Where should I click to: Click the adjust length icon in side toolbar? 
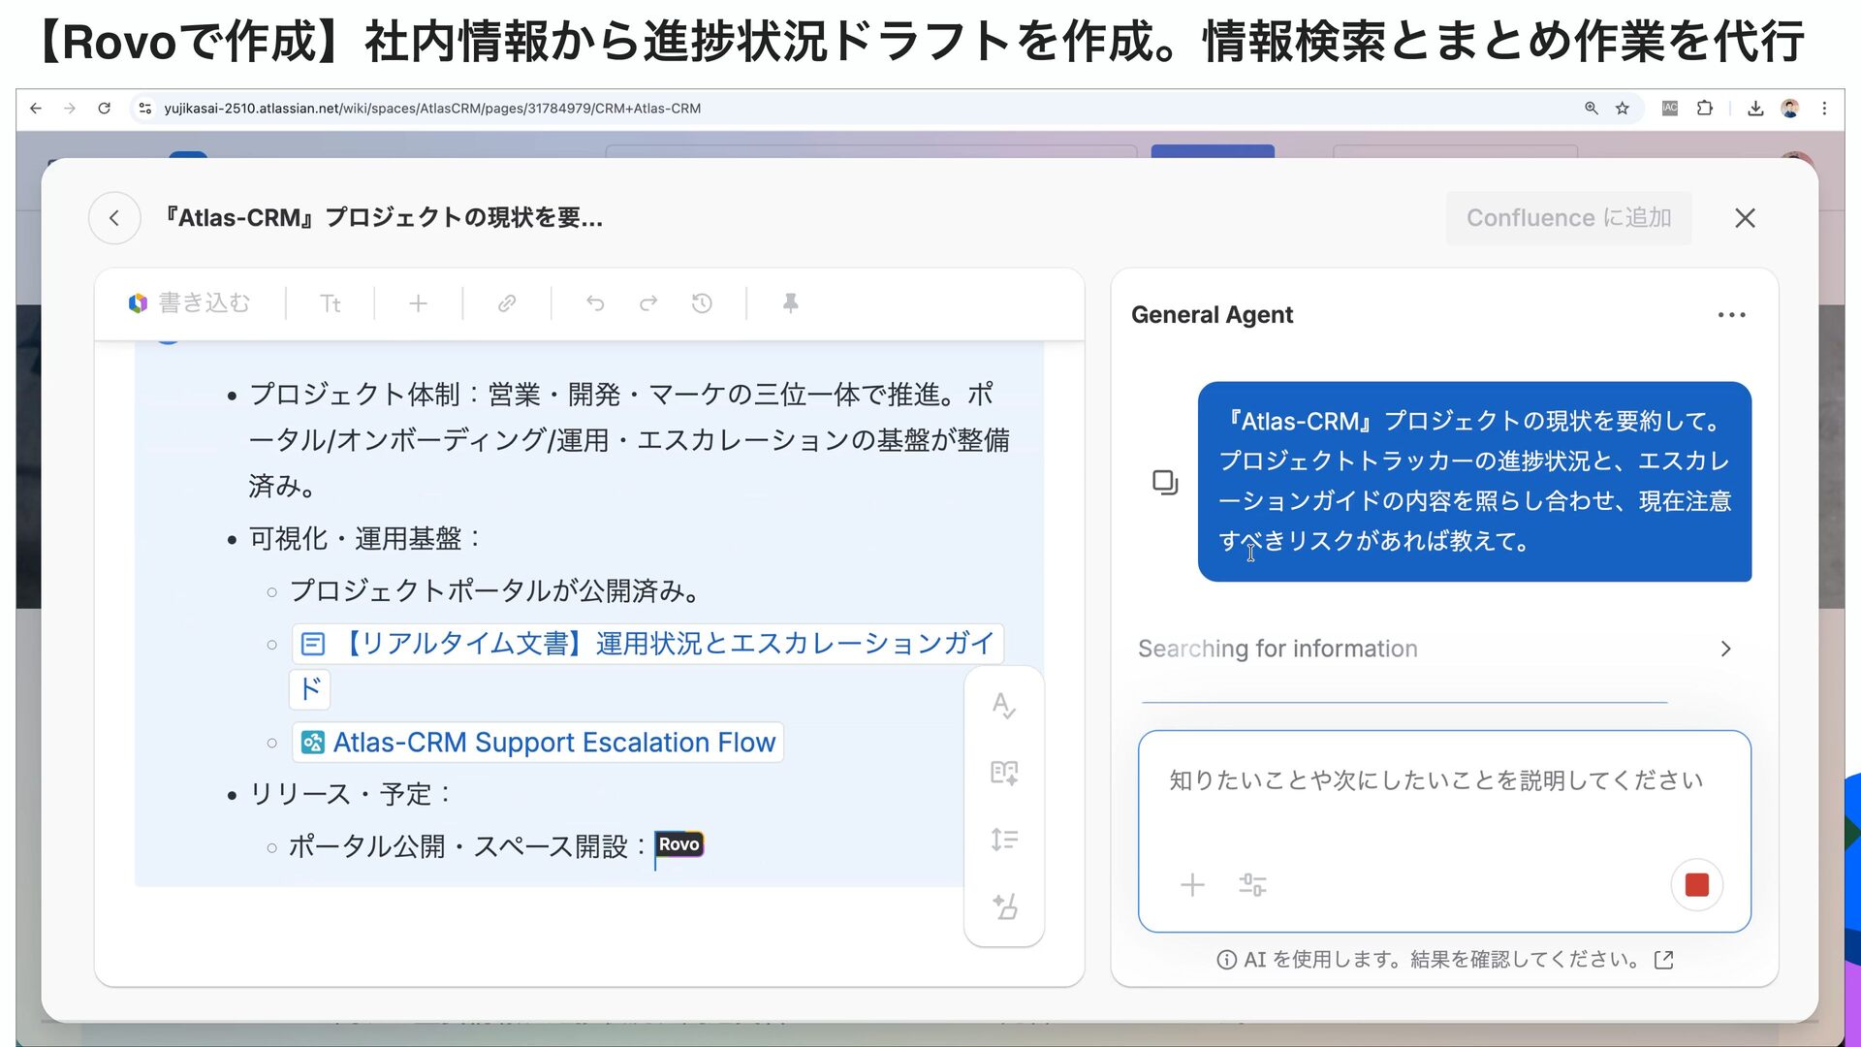pyautogui.click(x=1004, y=840)
